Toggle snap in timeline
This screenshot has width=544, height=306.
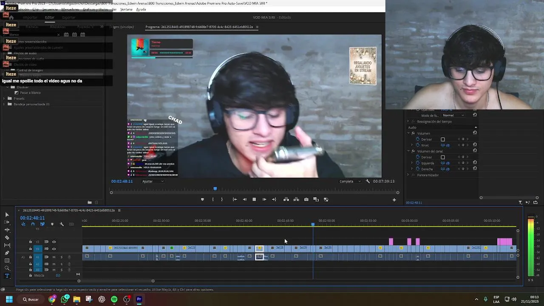[33, 224]
